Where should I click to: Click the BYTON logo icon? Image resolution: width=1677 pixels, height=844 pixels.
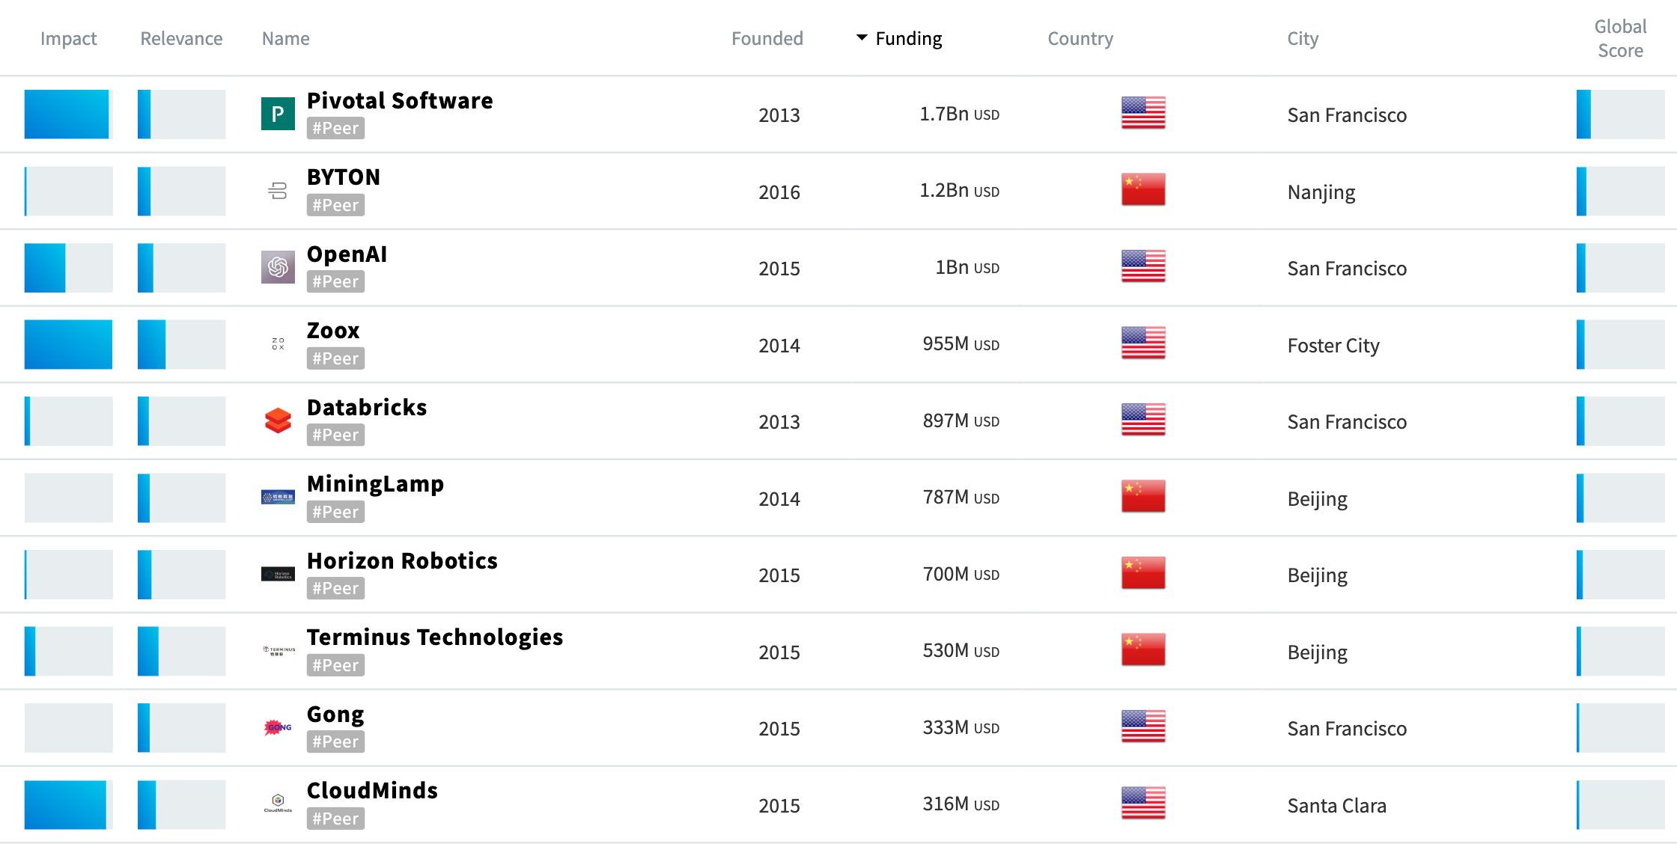[277, 191]
